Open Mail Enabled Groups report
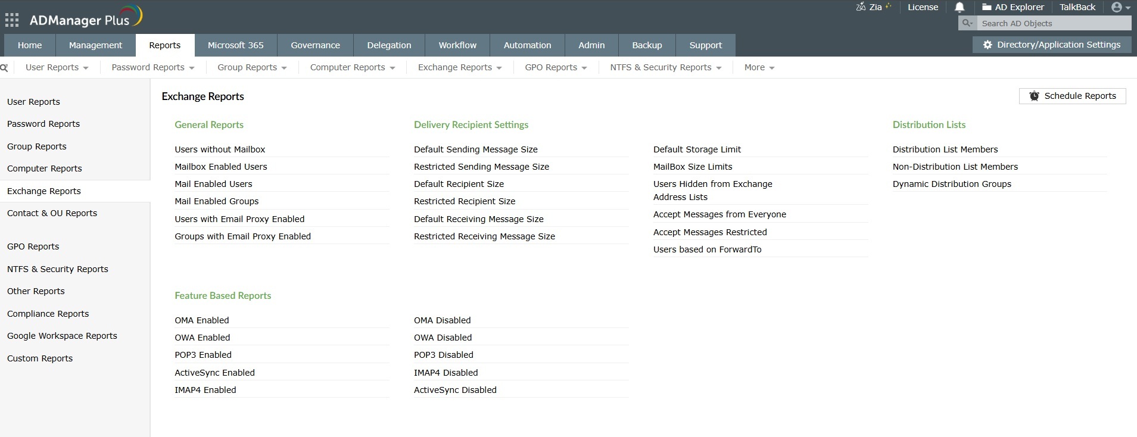Viewport: 1137px width, 437px height. pos(217,201)
